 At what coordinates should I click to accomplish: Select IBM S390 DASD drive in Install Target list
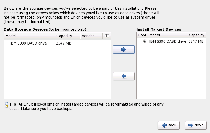167,41
